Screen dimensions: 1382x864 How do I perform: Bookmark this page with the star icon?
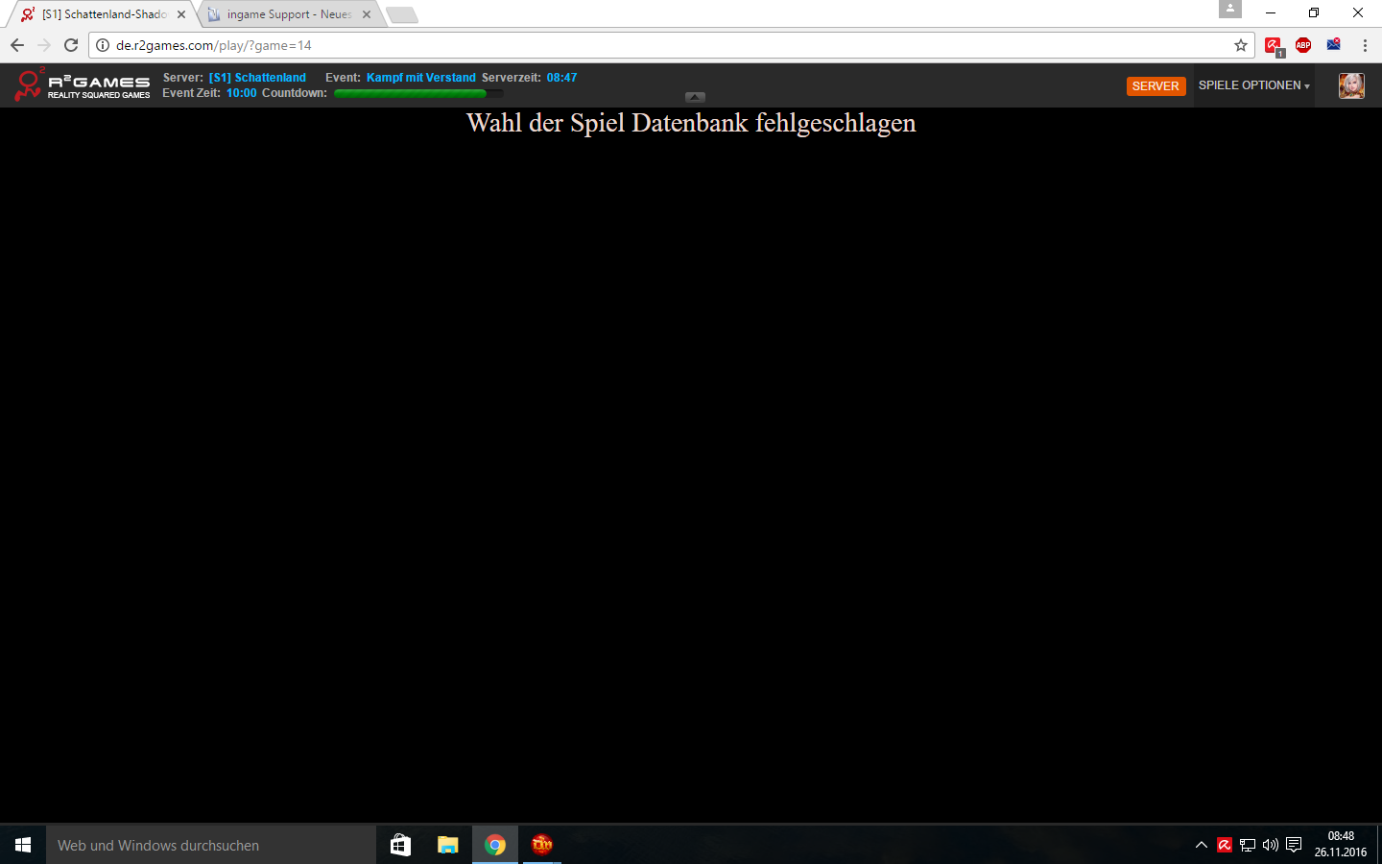[1241, 45]
